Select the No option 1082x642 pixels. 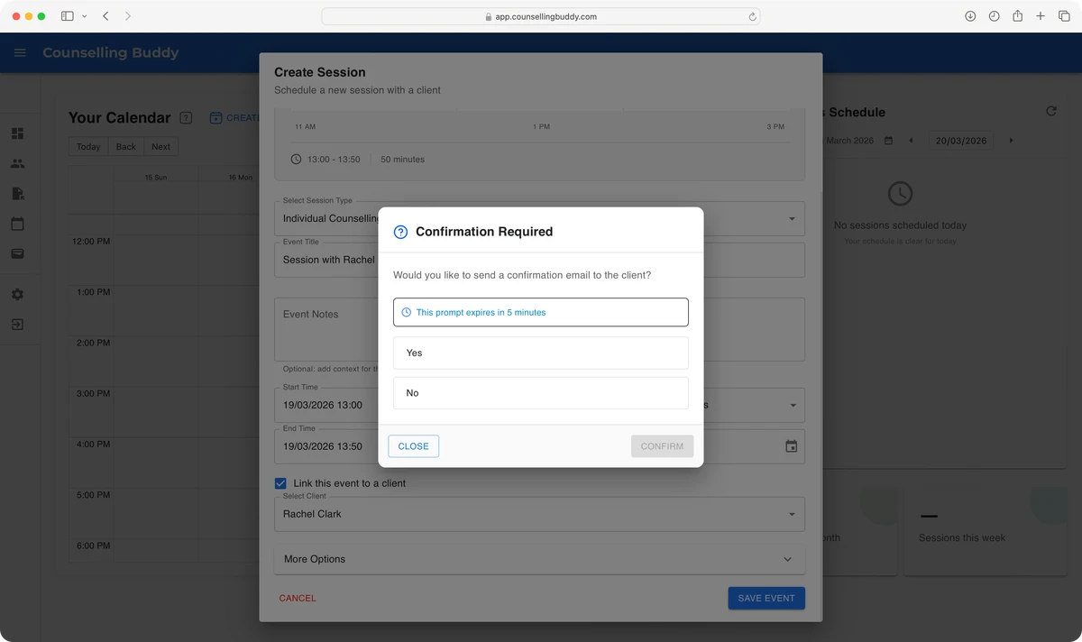click(x=540, y=393)
